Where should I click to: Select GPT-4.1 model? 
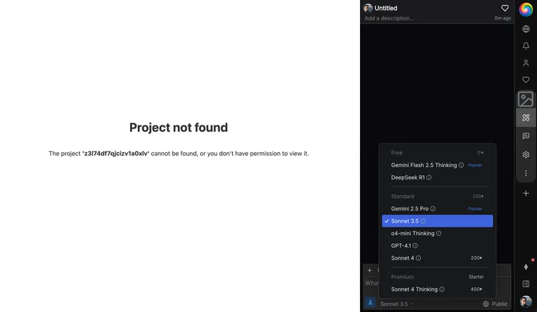(438, 245)
